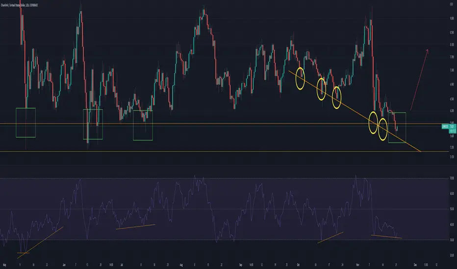This screenshot has height=269, width=457.
Task: Click the Jul label on the time axis
Action: click(121, 265)
